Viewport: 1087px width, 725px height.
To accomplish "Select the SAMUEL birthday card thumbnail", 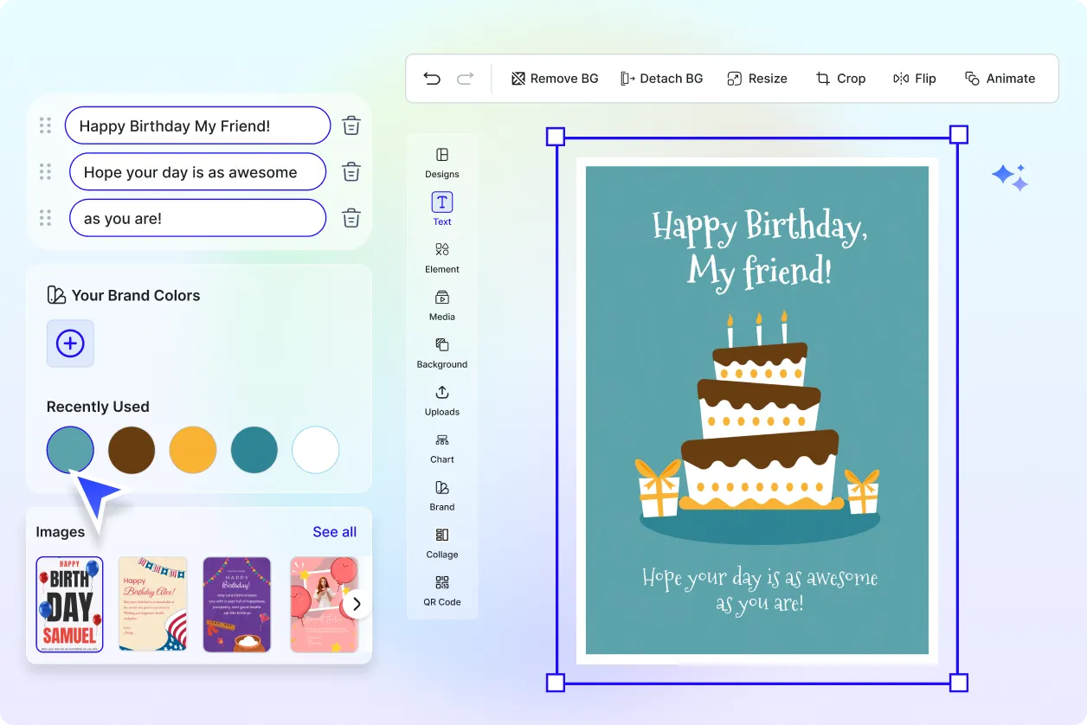I will tap(69, 604).
